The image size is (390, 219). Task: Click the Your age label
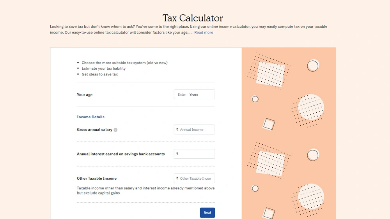(85, 95)
